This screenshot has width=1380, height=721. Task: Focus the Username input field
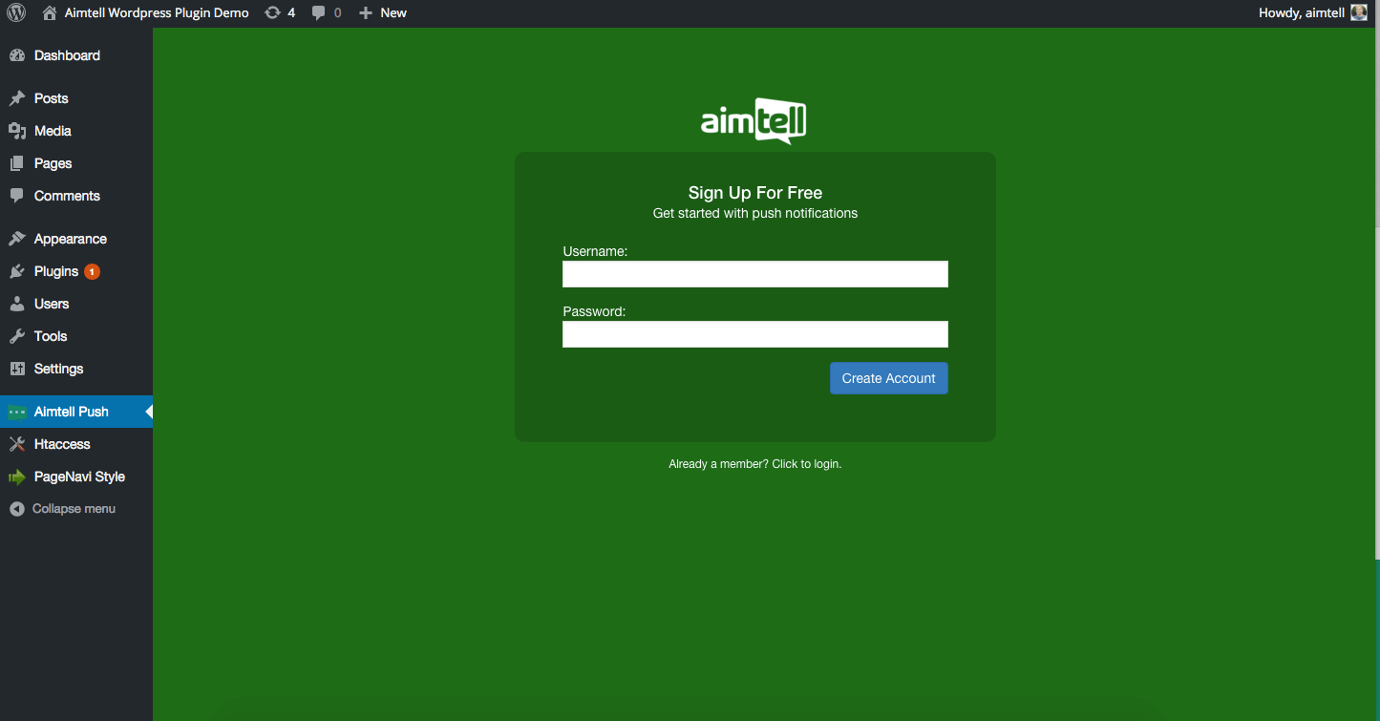pyautogui.click(x=754, y=274)
